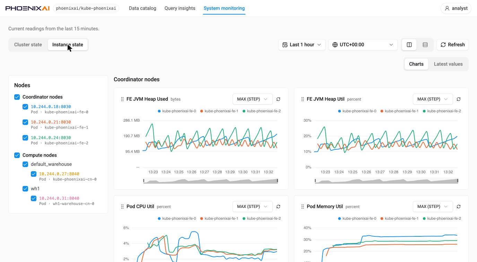Uncheck 10.244.0.27:8040 node checkbox
The height and width of the screenshot is (262, 477).
pos(34,174)
